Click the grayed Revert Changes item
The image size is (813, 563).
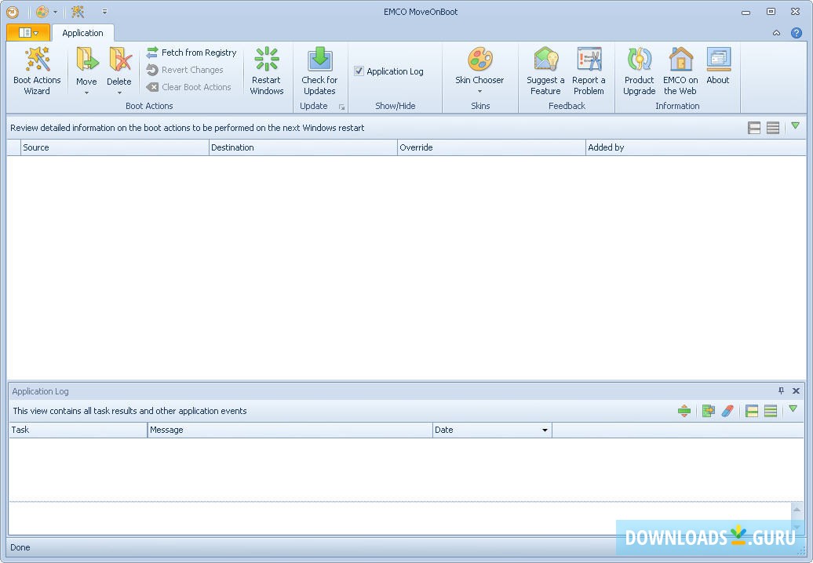click(x=185, y=70)
